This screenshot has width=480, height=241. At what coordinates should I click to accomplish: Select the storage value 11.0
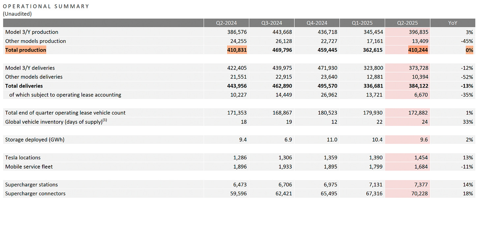point(332,140)
